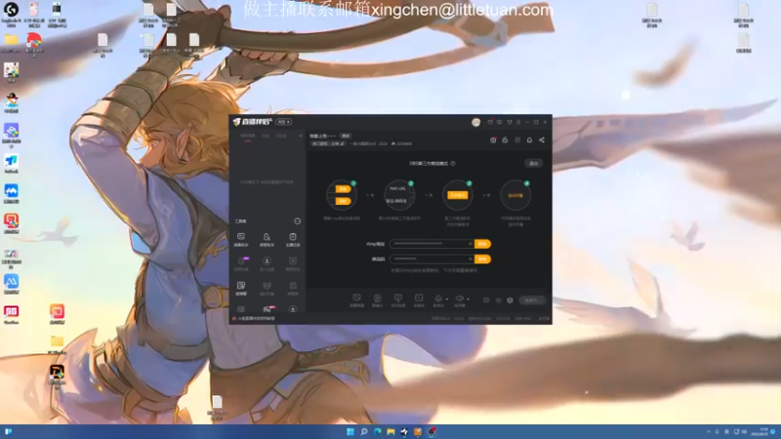
Task: Open the highlighted image tool in toolbox third row
Action: [x=241, y=288]
